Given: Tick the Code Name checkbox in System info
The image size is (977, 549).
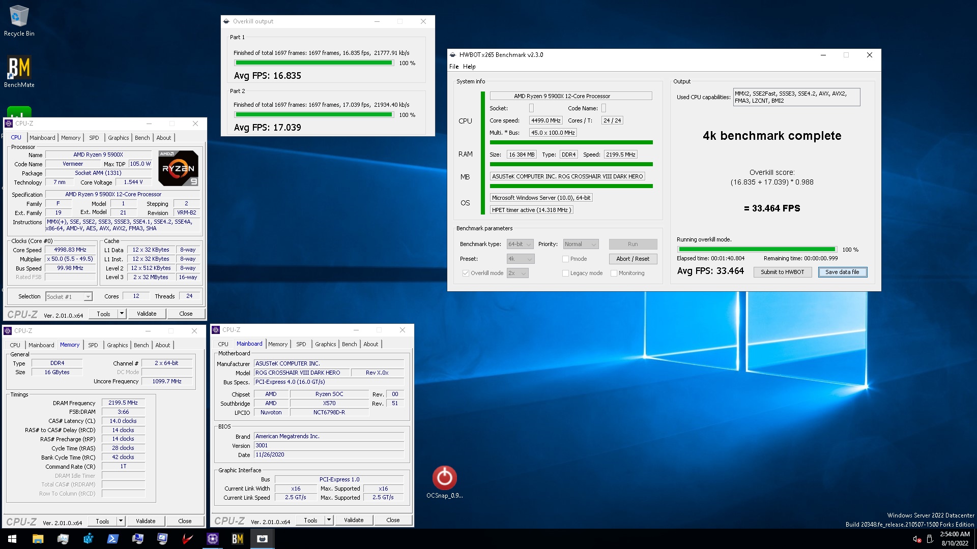Looking at the screenshot, I should click(x=604, y=108).
